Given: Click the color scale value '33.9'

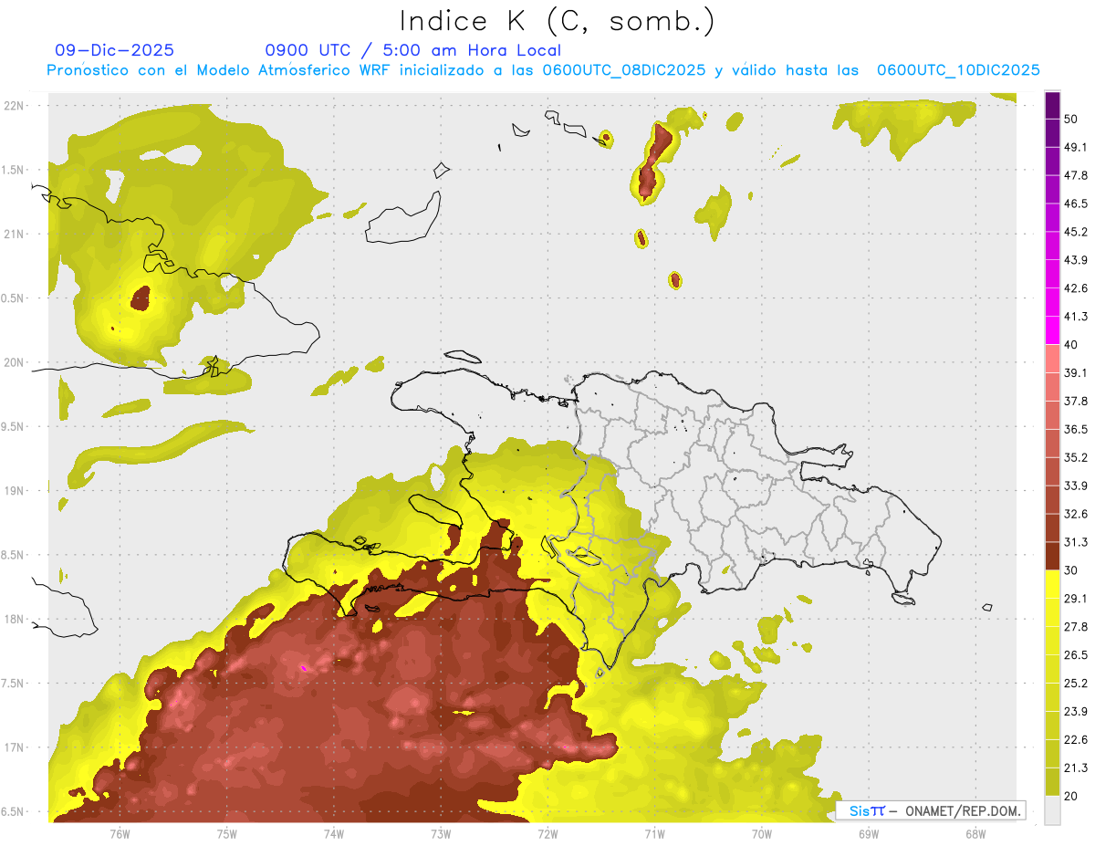Looking at the screenshot, I should pyautogui.click(x=1077, y=486).
